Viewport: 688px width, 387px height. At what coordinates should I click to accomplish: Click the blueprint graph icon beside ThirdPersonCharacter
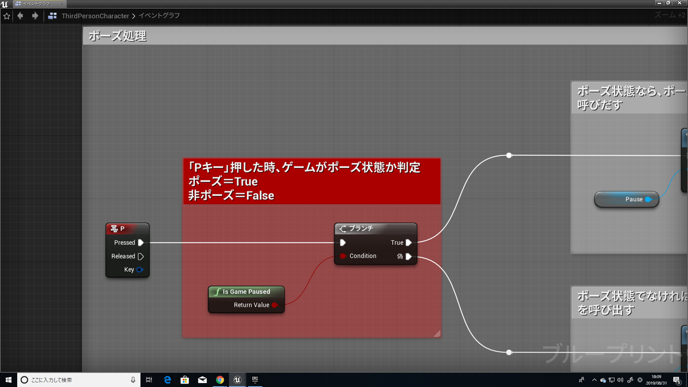click(52, 15)
